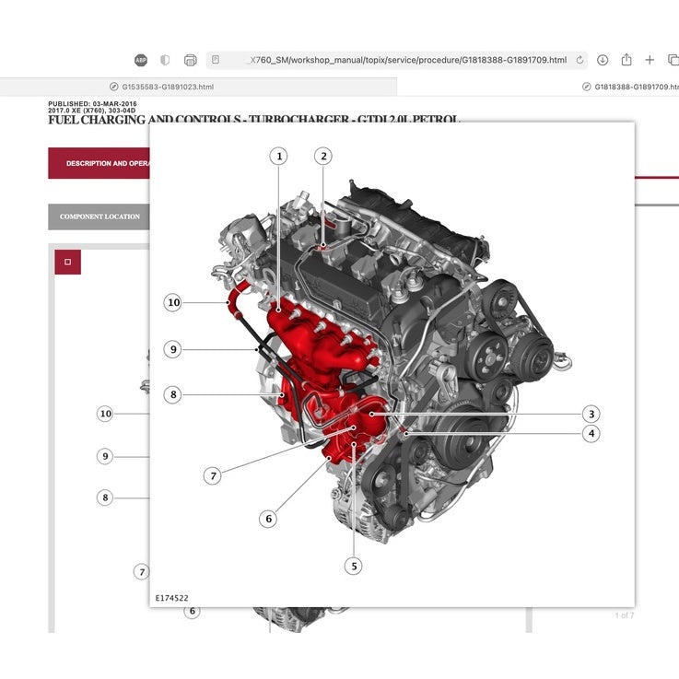Open the downloads icon
The image size is (679, 679).
[x=603, y=60]
